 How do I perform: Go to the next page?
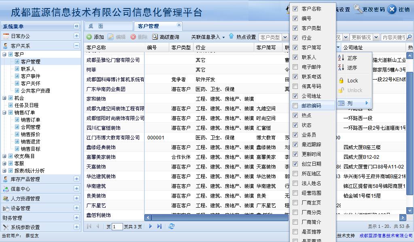(x=150, y=226)
